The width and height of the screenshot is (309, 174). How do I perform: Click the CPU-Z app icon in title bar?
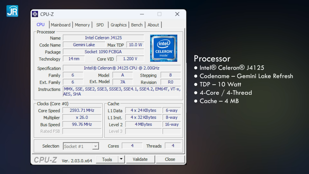(35, 14)
